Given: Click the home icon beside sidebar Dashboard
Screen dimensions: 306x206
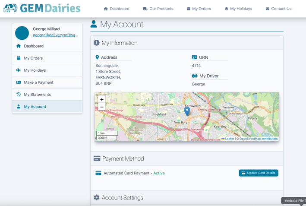Looking at the screenshot, I should pos(19,46).
